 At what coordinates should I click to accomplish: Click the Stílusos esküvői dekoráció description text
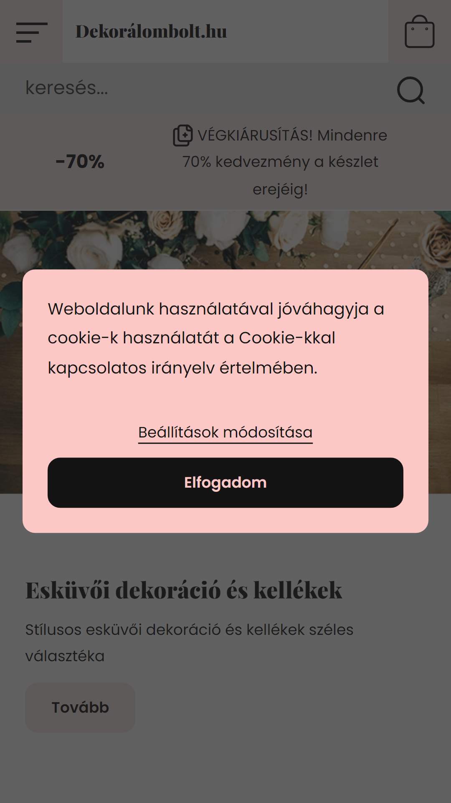click(189, 643)
